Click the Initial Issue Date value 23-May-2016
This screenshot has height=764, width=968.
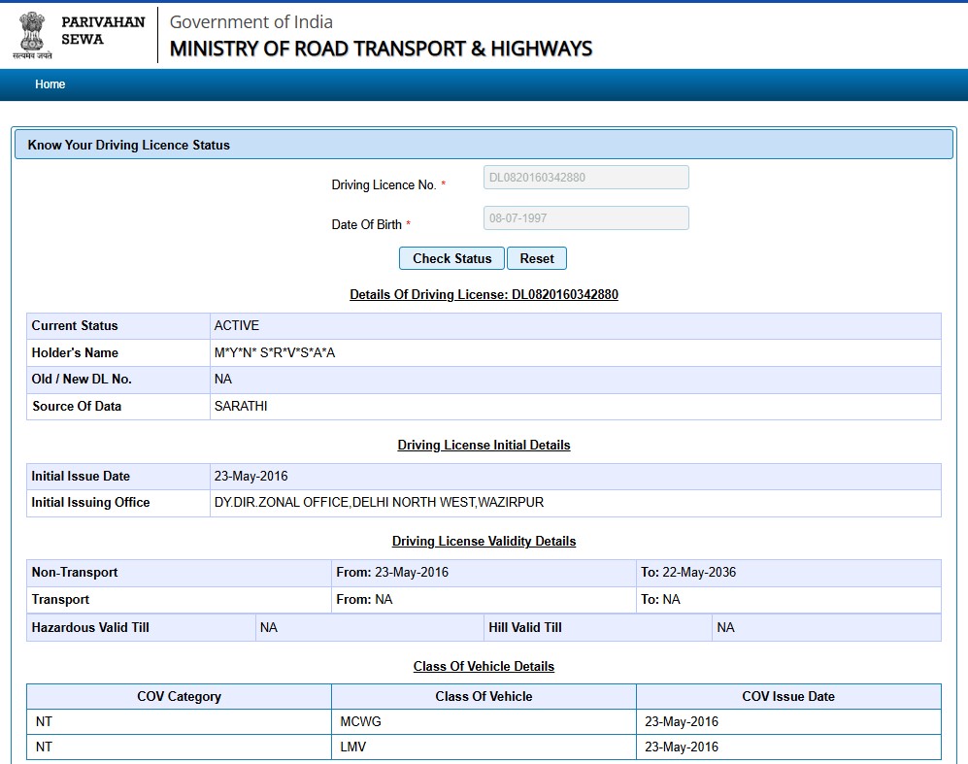(x=250, y=477)
